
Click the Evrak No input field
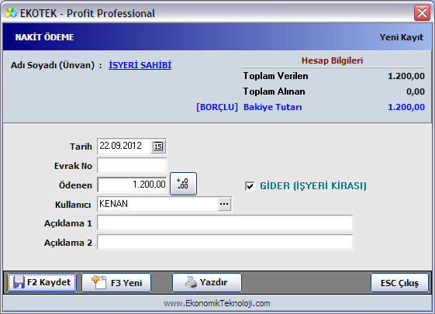(132, 166)
